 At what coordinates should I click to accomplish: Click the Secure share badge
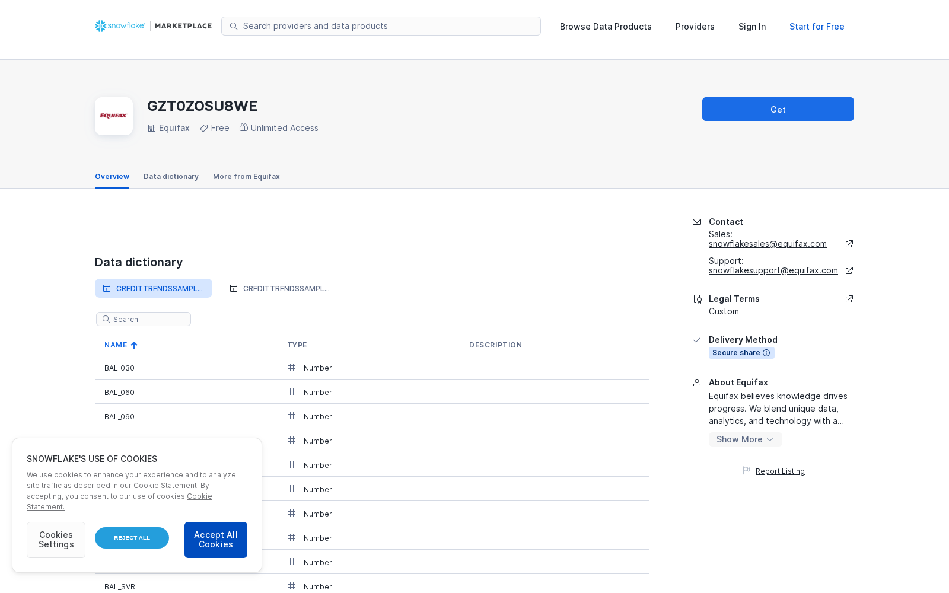[x=741, y=353]
